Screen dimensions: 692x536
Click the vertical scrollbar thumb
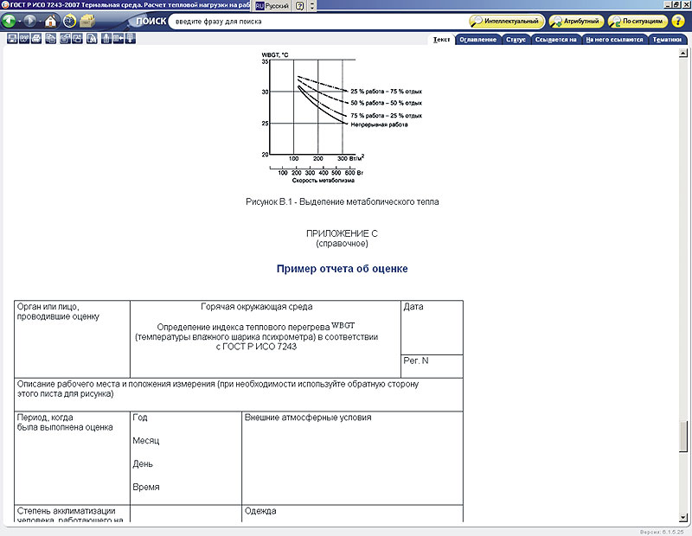tap(686, 437)
